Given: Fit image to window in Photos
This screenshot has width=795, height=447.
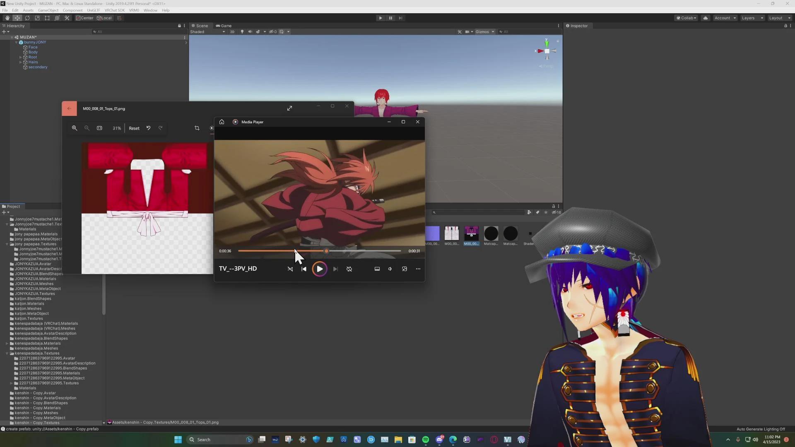Looking at the screenshot, I should point(99,128).
